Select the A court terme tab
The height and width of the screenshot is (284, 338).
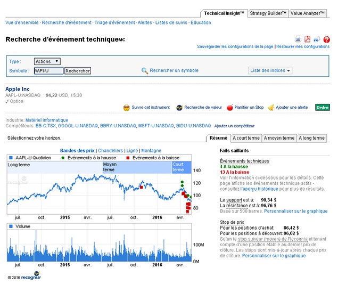point(246,138)
